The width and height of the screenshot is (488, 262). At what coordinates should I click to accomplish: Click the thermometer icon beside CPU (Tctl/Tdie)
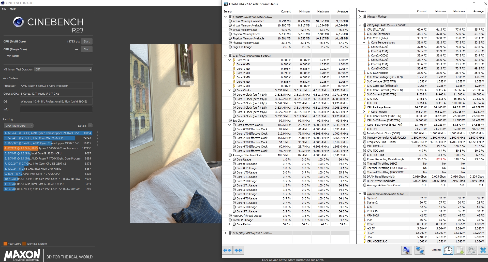(365, 30)
